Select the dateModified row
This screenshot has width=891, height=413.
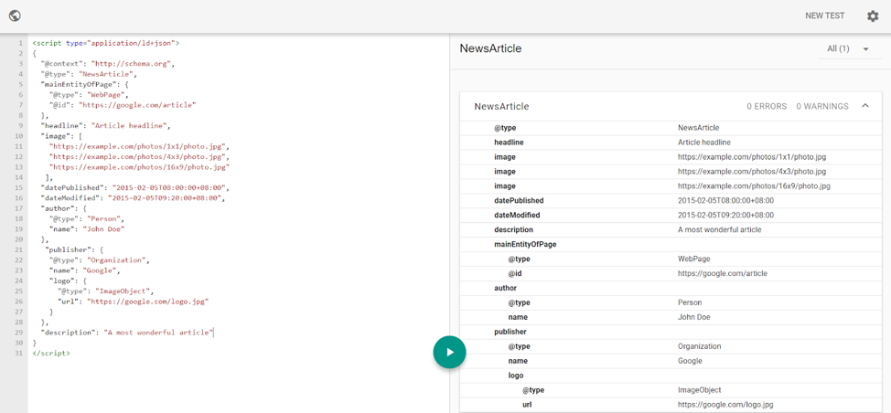click(671, 215)
